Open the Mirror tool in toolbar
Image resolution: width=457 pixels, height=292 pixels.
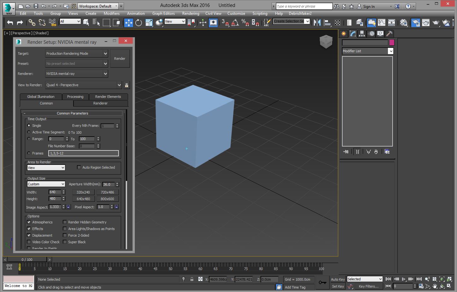click(x=317, y=22)
